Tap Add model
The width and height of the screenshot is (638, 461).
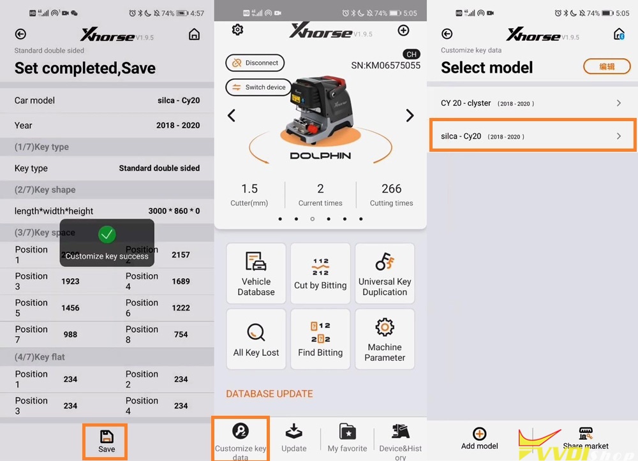point(479,439)
